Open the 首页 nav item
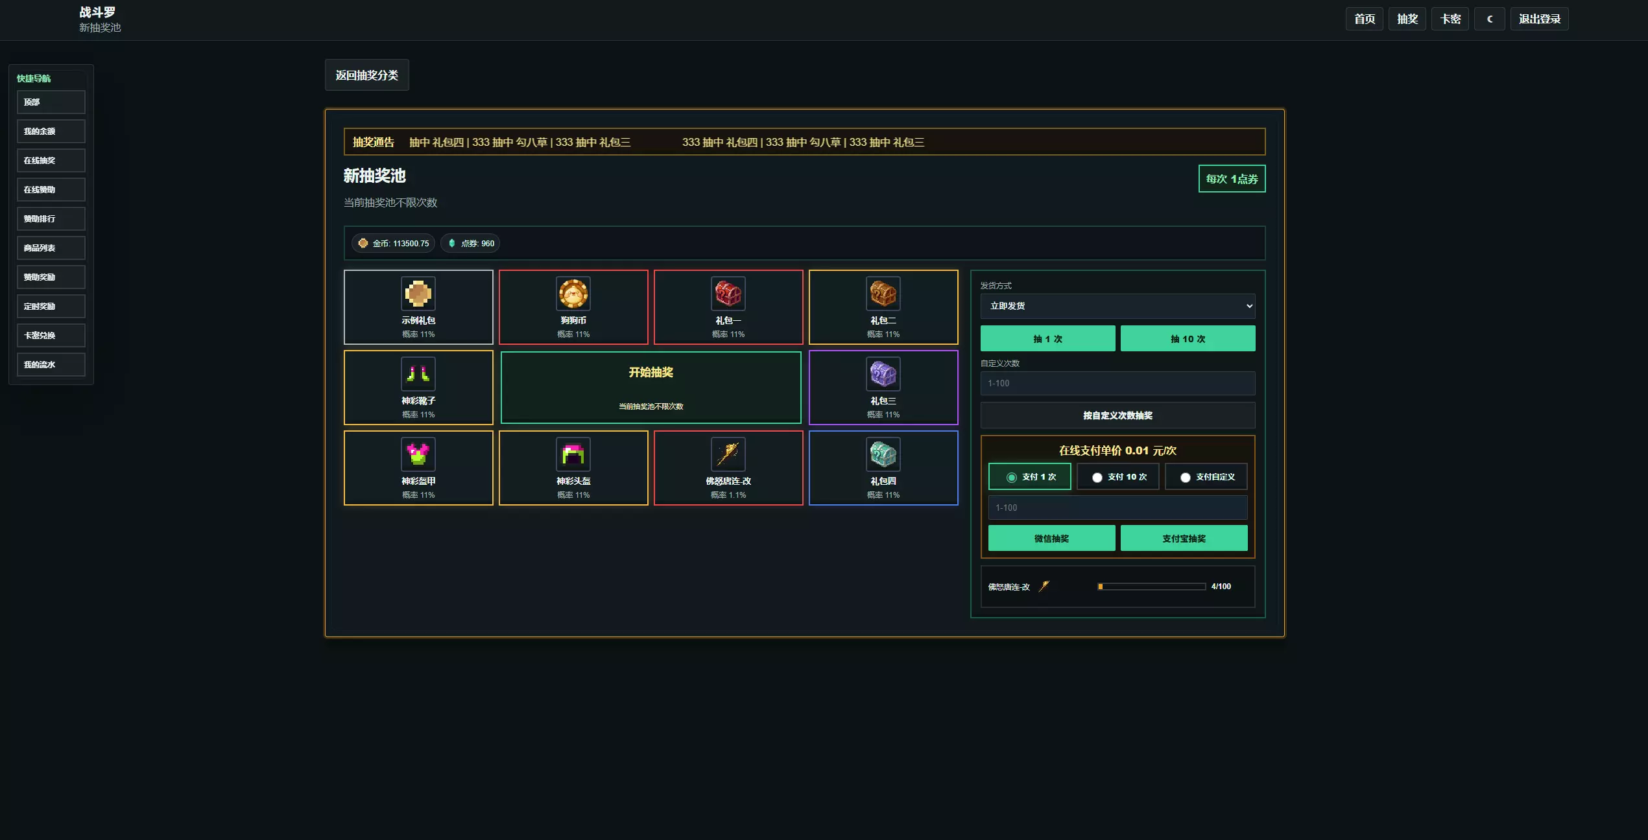Viewport: 1648px width, 840px height. coord(1365,19)
